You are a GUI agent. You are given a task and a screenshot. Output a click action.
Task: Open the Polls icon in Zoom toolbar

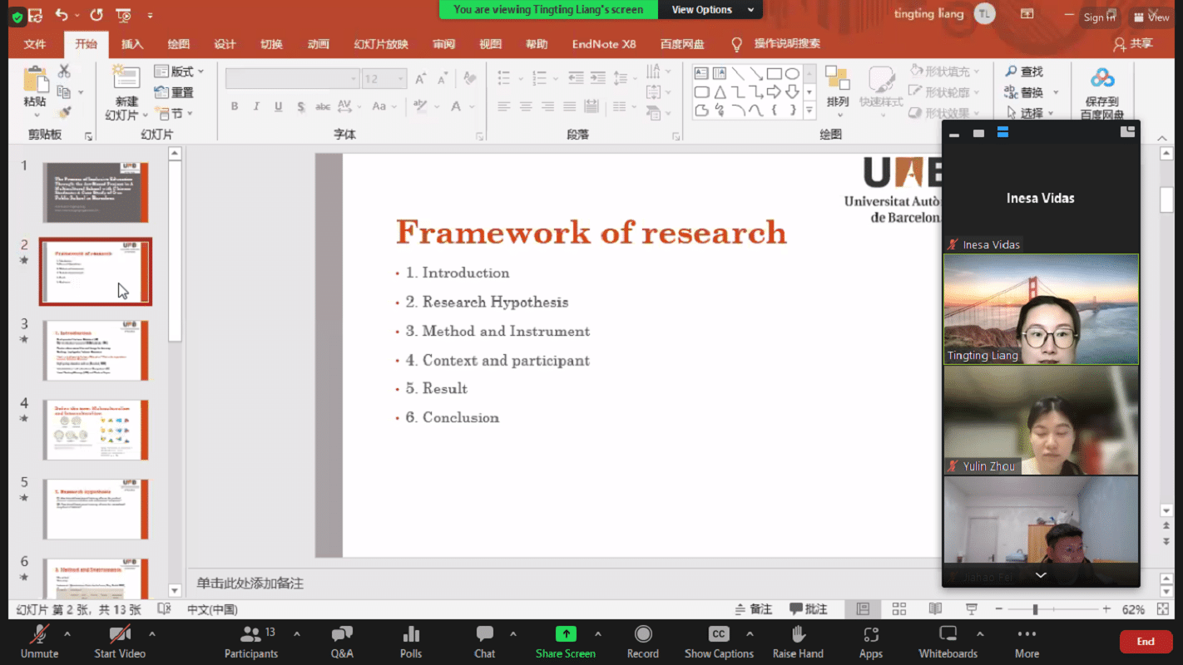[x=411, y=635]
